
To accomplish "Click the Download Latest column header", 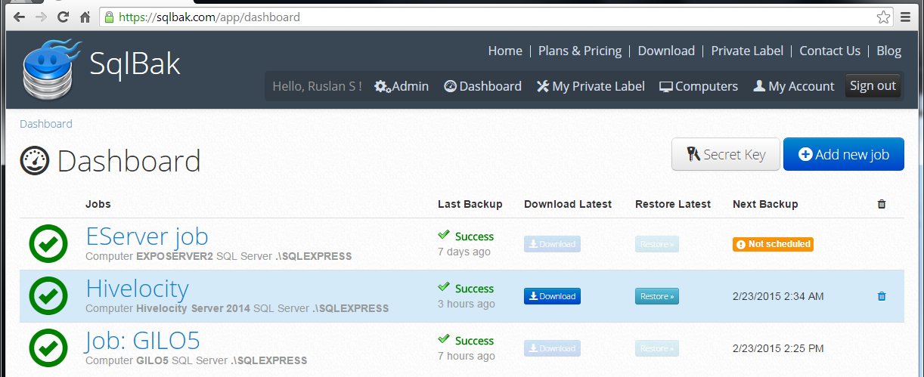I will tap(568, 204).
